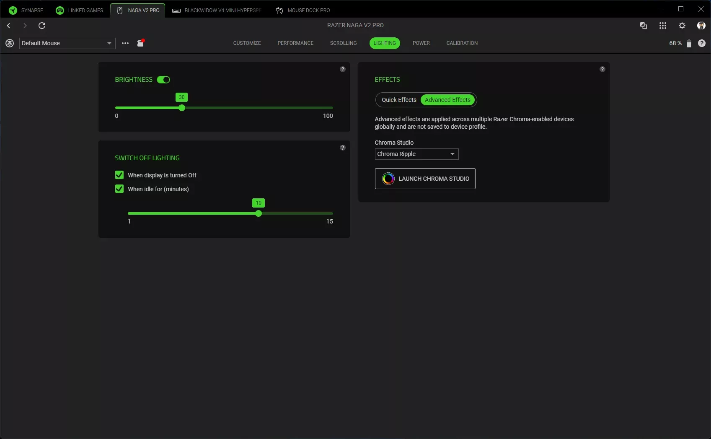
Task: Show help for Switch Off Lighting panel
Action: pos(343,148)
